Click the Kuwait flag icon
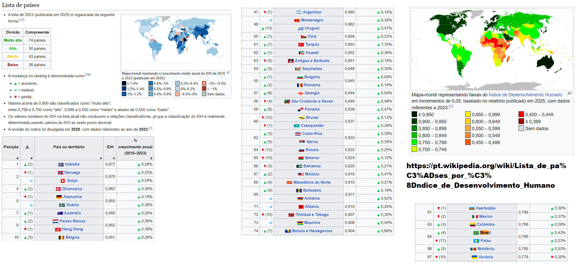This screenshot has width=577, height=266. tap(301, 53)
